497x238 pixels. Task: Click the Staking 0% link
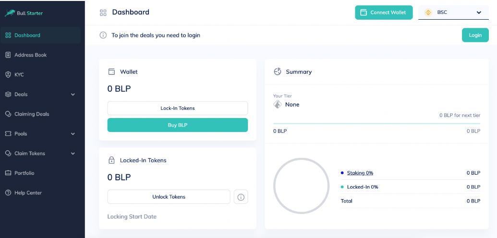(x=360, y=173)
